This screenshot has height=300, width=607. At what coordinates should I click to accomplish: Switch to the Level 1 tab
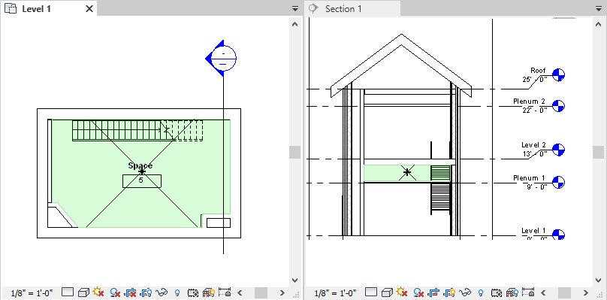(48, 8)
